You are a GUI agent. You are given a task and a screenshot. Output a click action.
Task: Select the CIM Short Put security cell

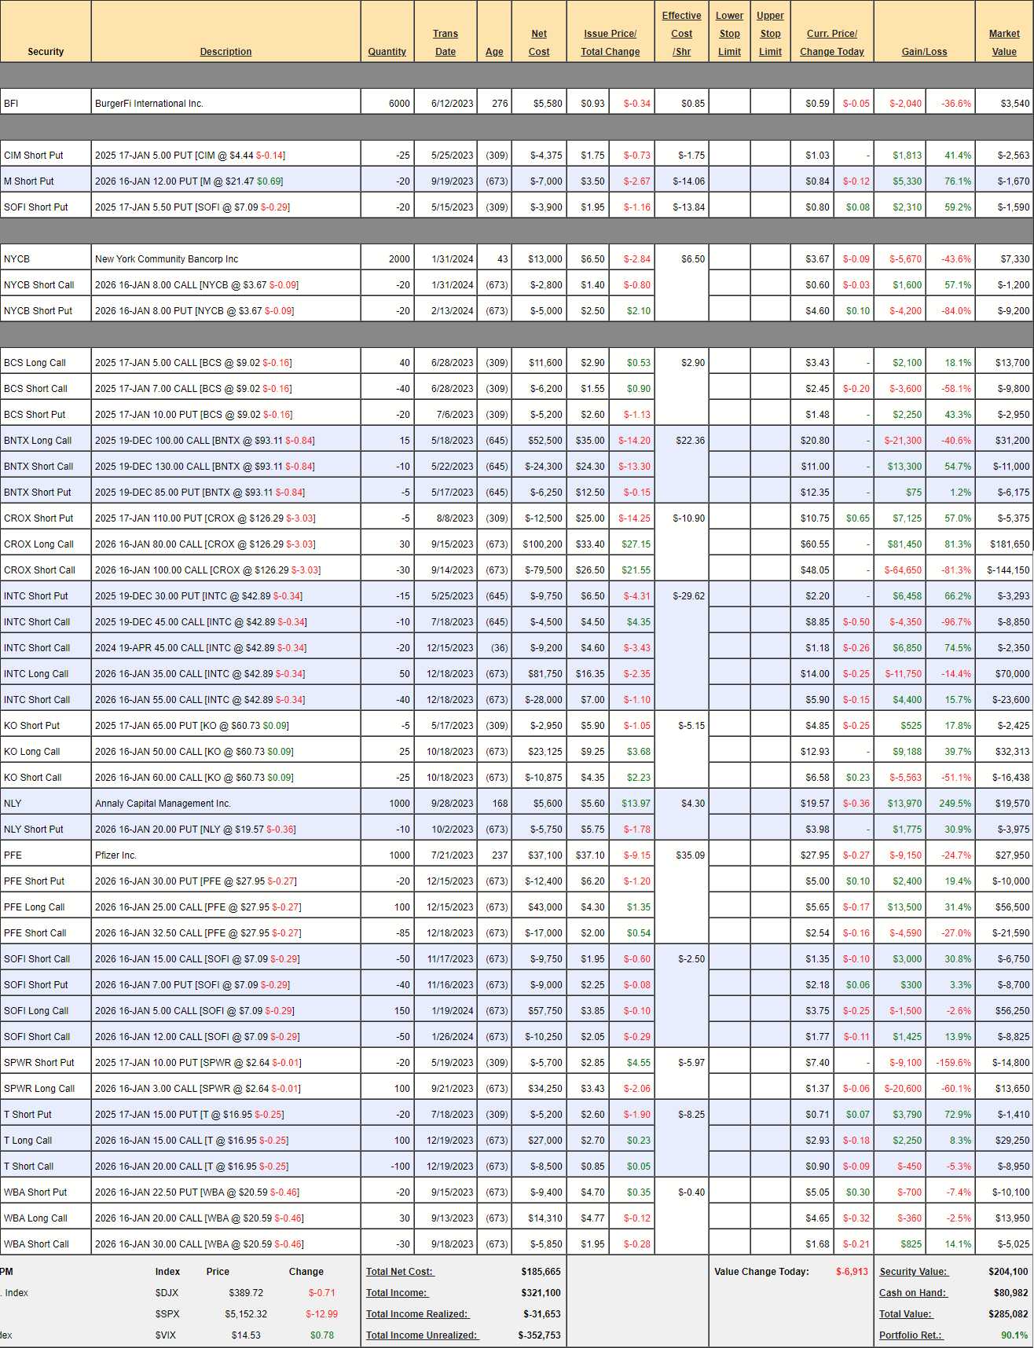coord(34,156)
